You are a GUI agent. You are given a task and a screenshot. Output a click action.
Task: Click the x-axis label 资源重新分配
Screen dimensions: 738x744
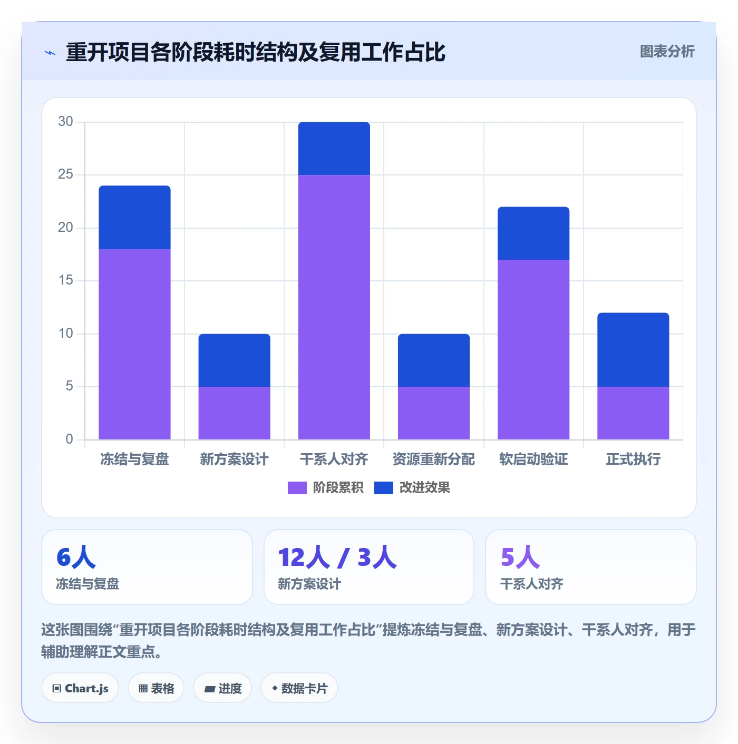(434, 459)
